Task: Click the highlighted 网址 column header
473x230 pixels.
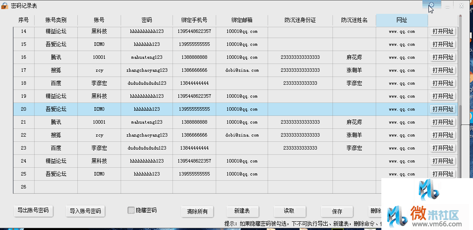Action: 402,20
